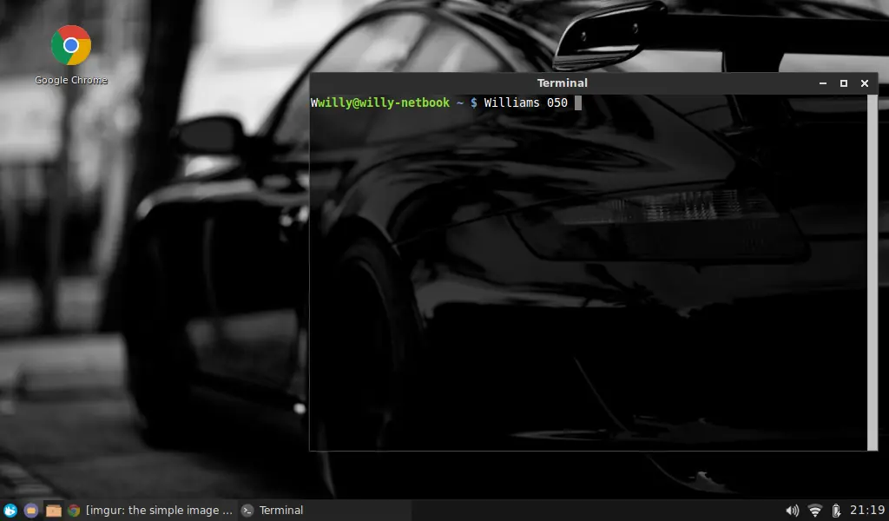Viewport: 889px width, 521px height.
Task: Click the Terminal window title bar
Action: [x=562, y=83]
